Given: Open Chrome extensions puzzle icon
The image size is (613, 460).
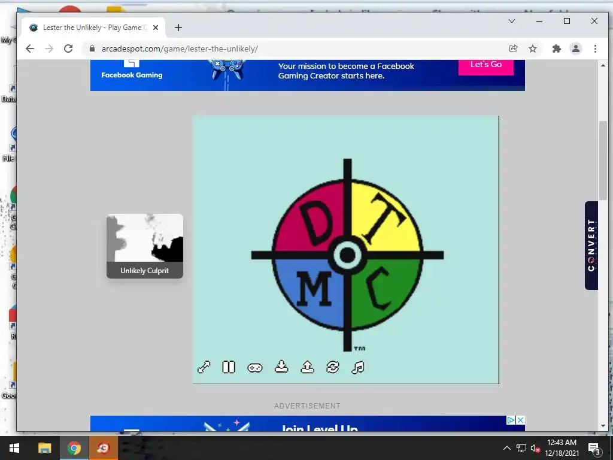Looking at the screenshot, I should click(556, 49).
